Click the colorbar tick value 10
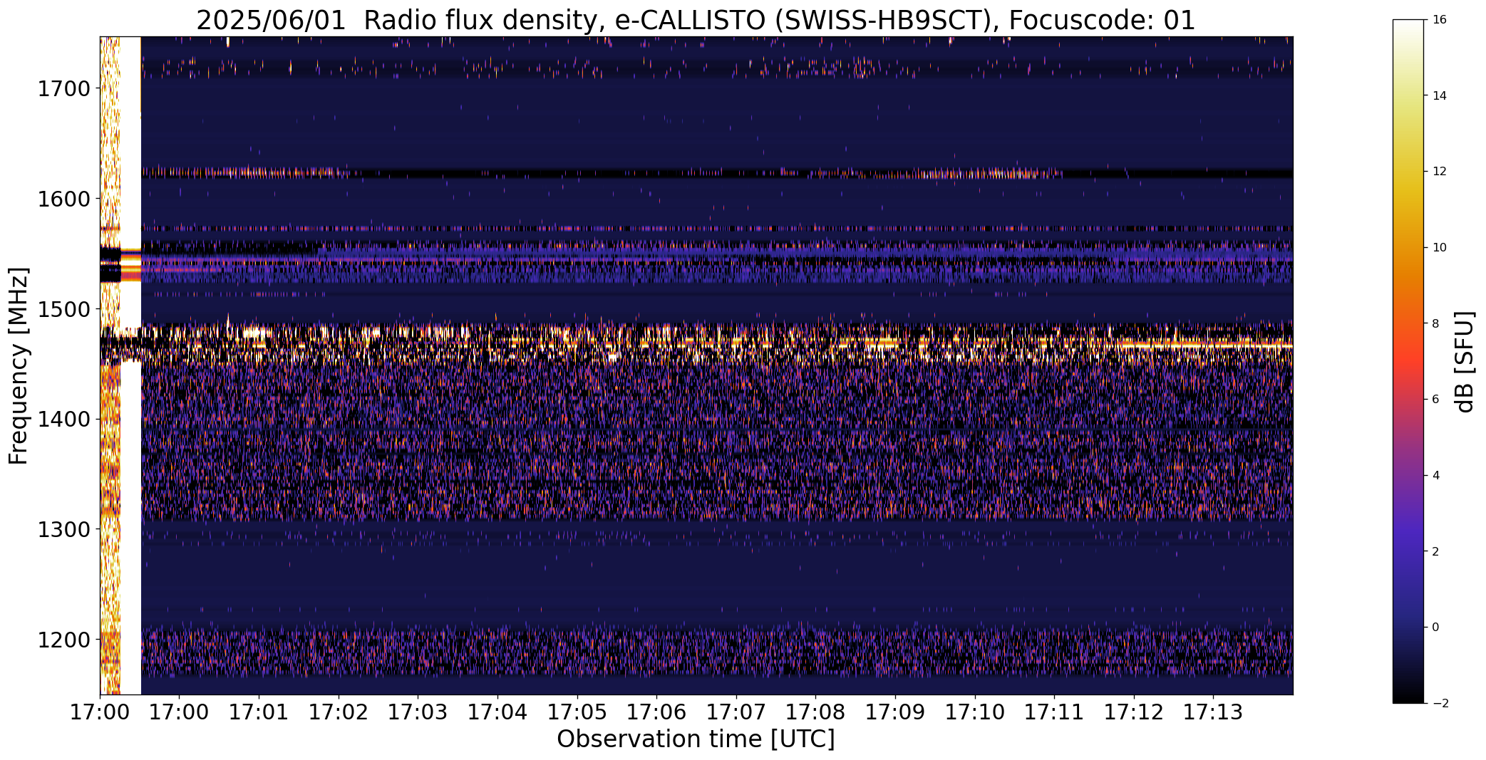The width and height of the screenshot is (1486, 760). [1440, 248]
